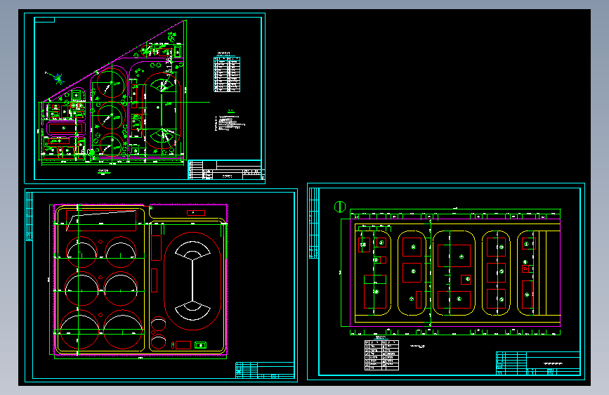Select the central yellow rounded room in floor plan
Screen dimensions: 609x395
click(454, 273)
